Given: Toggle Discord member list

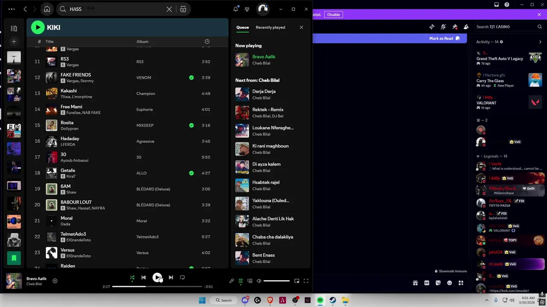Looking at the screenshot, I should [x=466, y=26].
